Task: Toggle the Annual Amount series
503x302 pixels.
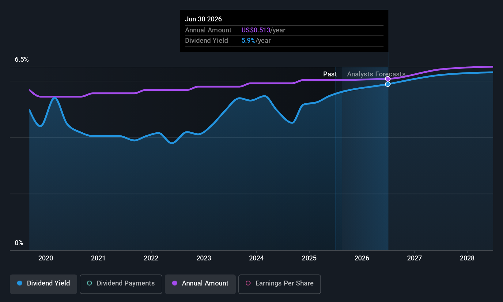Action: click(x=200, y=284)
